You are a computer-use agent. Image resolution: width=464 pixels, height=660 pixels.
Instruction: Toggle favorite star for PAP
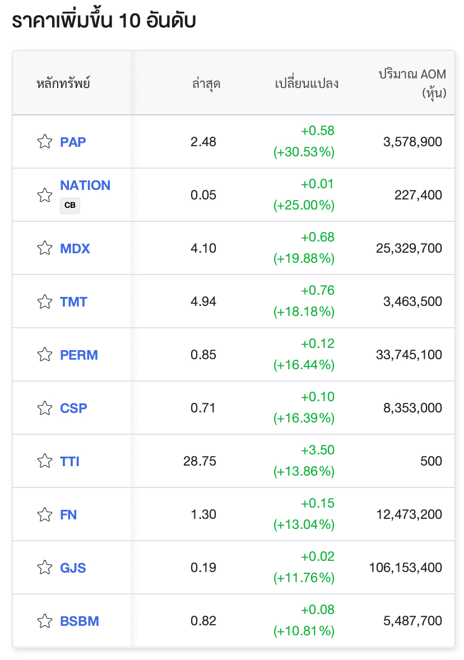(45, 142)
